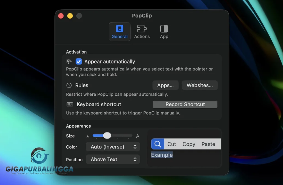Screen dimensions: 283x185
Task: Click the Rules prohibited-circle icon
Action: point(69,85)
